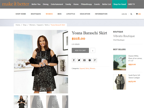Open Women category link under Categories
The width and height of the screenshot is (144, 108).
[x=92, y=68]
